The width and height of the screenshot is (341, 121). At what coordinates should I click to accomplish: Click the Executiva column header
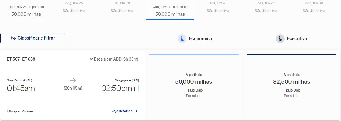tap(291, 39)
